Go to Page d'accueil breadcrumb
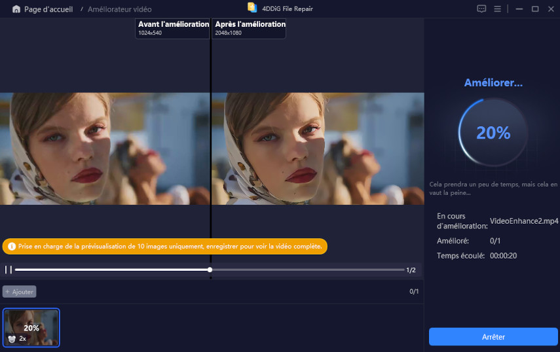560x352 pixels. click(48, 9)
